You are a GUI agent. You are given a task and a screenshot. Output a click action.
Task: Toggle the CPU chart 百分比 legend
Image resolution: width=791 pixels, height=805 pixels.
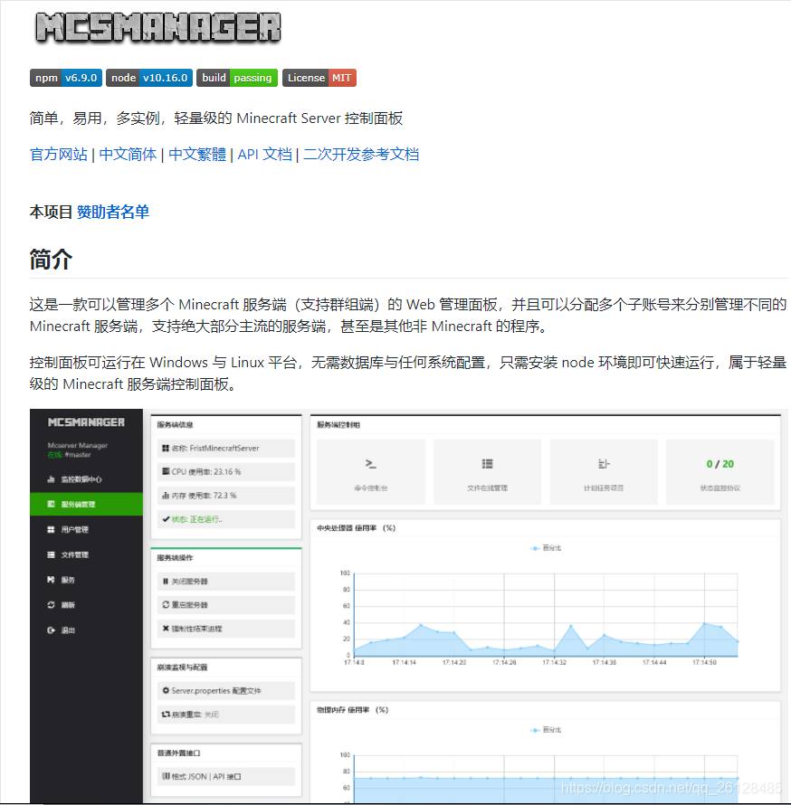tap(546, 548)
